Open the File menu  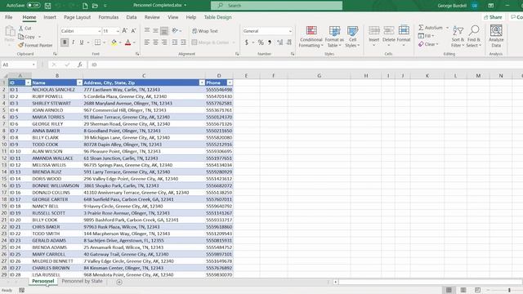coord(9,17)
